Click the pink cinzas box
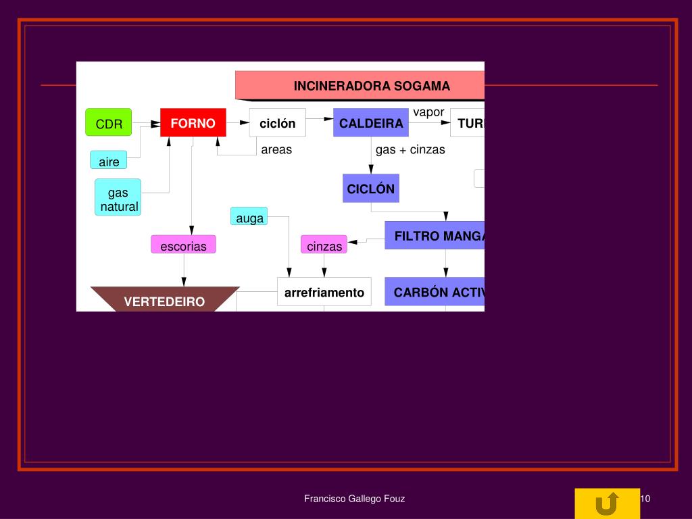The width and height of the screenshot is (692, 519). point(324,245)
